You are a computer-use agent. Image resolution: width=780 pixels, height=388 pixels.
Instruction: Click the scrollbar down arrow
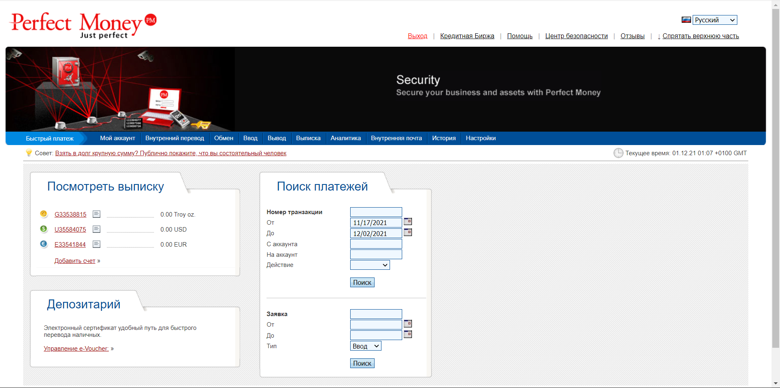coord(776,383)
